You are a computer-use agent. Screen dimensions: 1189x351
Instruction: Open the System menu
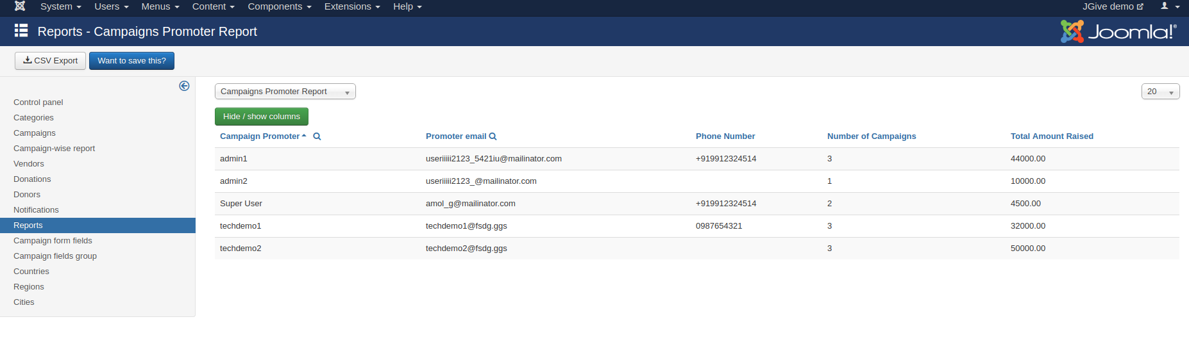60,6
